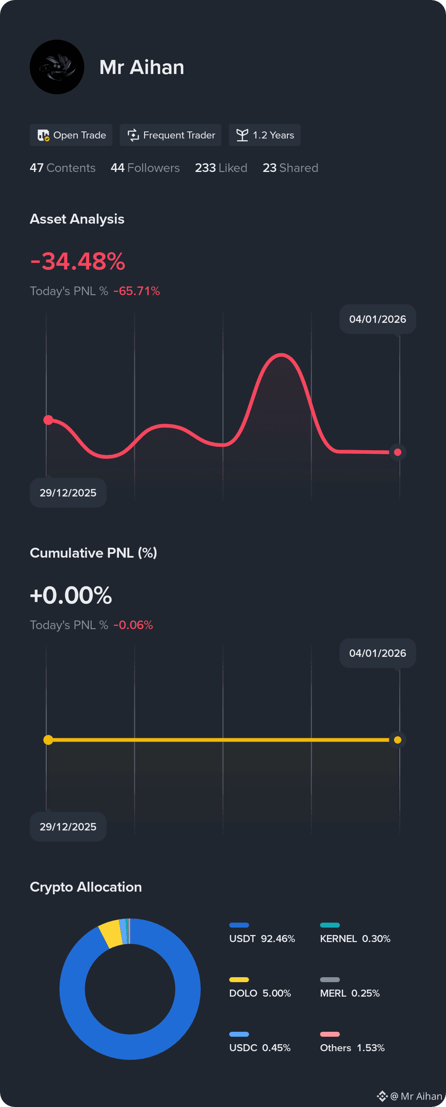Open the 47 Contents count
Image resolution: width=446 pixels, height=1107 pixels.
pyautogui.click(x=63, y=168)
